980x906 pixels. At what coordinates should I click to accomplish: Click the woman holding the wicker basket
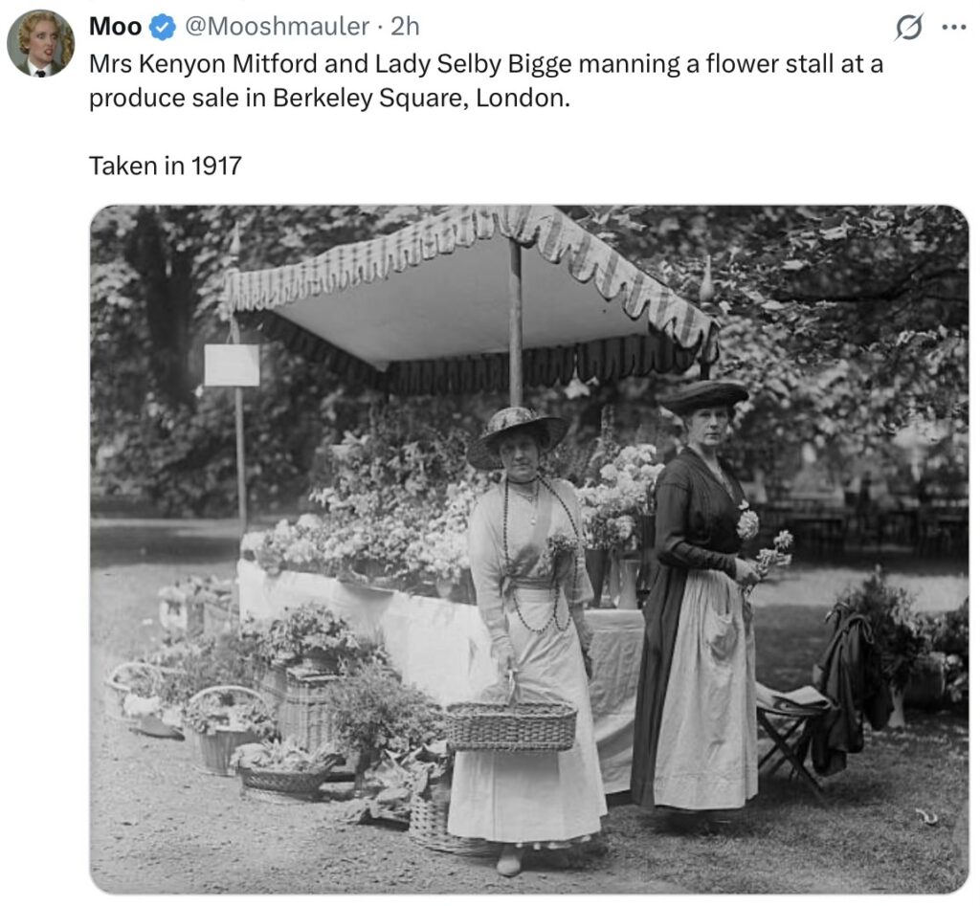pyautogui.click(x=529, y=612)
